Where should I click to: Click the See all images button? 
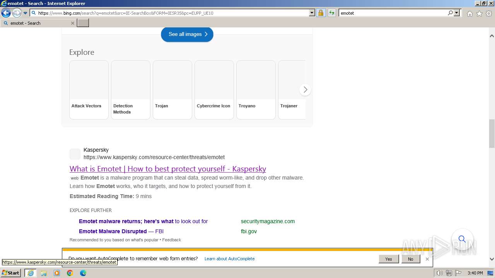tap(187, 34)
